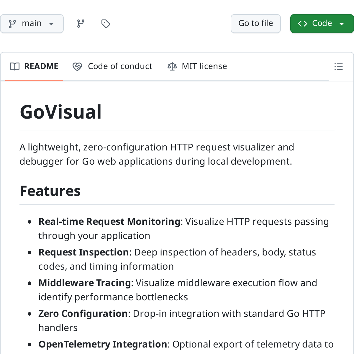Screen dimensions: 354x354
Task: Click the Middleware Tracing bold text
Action: (x=85, y=283)
